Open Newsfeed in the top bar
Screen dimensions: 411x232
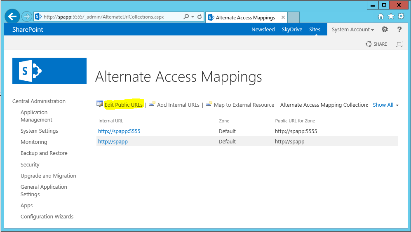point(263,30)
